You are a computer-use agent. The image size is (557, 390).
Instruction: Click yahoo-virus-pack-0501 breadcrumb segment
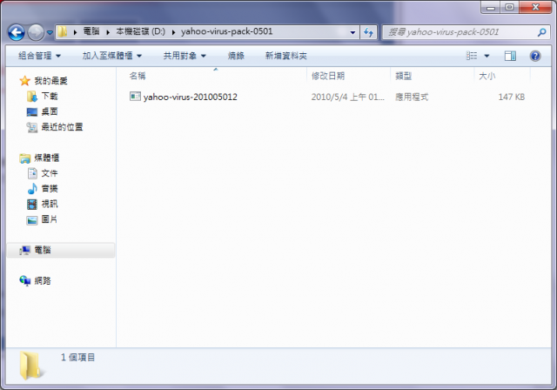coord(226,31)
